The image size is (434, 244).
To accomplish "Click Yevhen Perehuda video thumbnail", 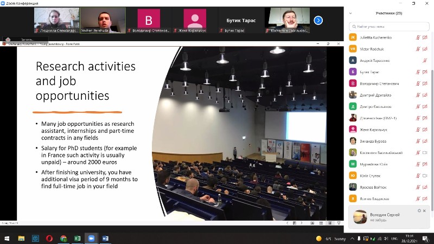I will (103, 21).
